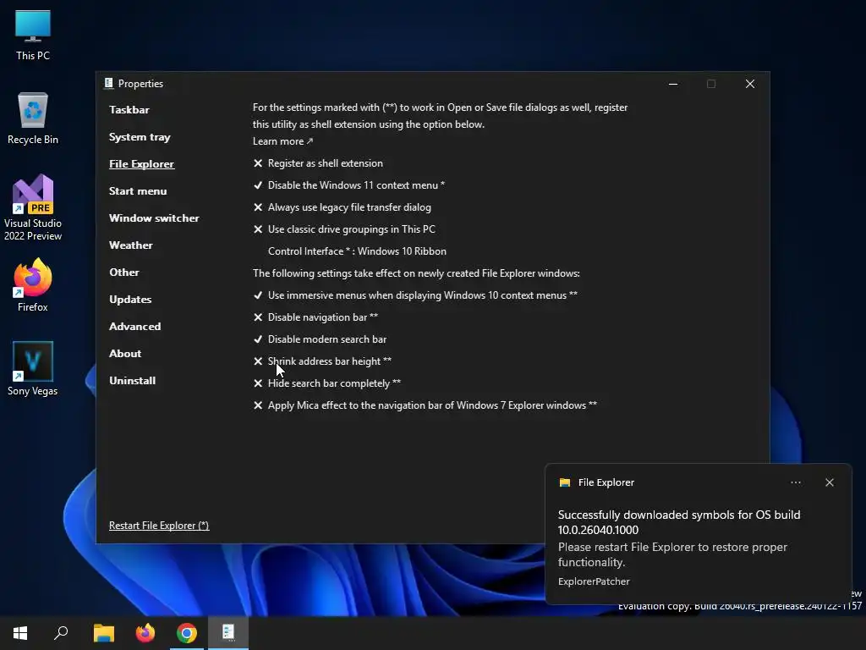Toggle Apply Mica effect to navigation bar
Viewport: 866px width, 650px height.
(425, 405)
